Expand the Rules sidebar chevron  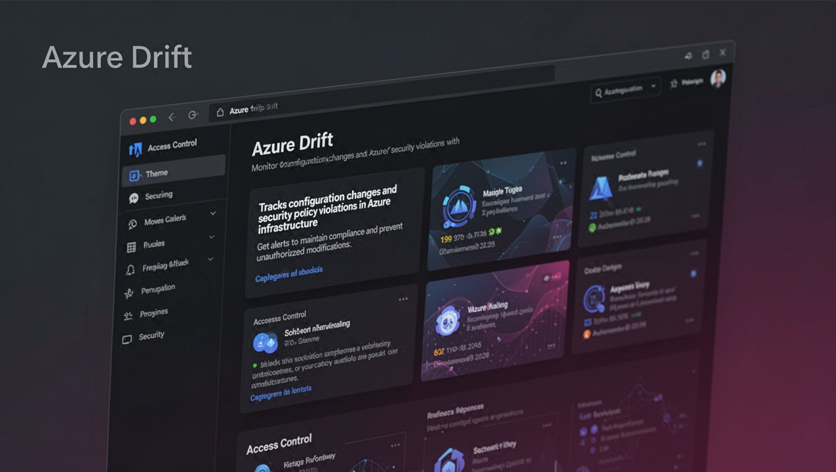pyautogui.click(x=212, y=237)
